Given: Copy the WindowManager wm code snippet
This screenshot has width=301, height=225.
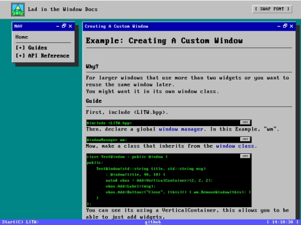Looking at the screenshot, I should 245,139.
